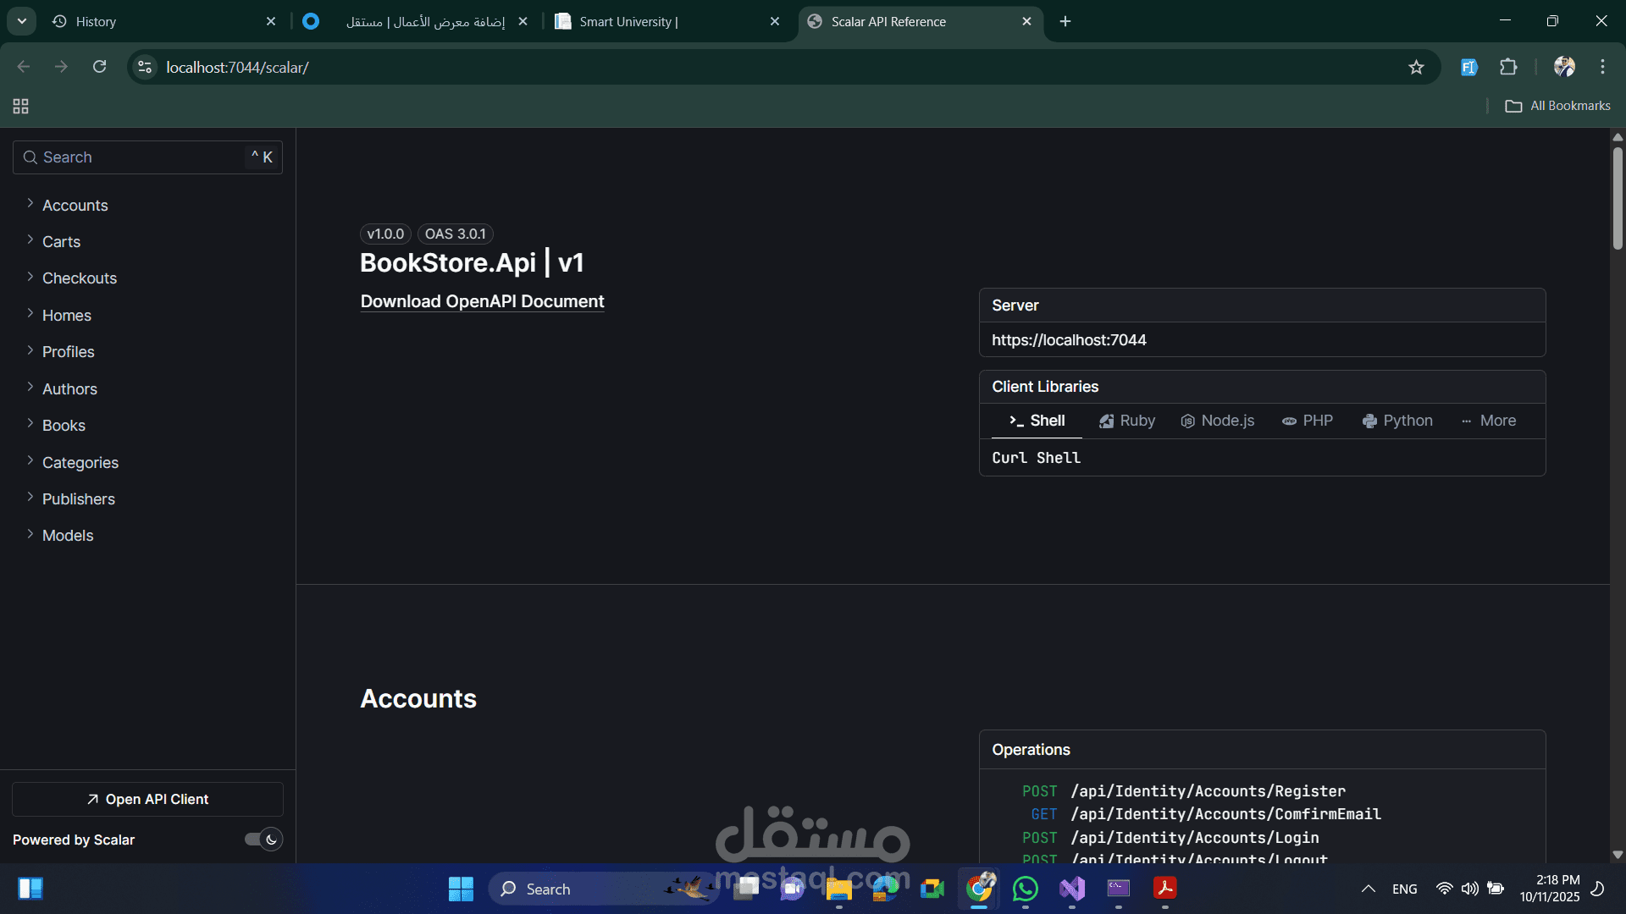1626x914 pixels.
Task: Click the search magnifier icon in sidebar
Action: 30,157
